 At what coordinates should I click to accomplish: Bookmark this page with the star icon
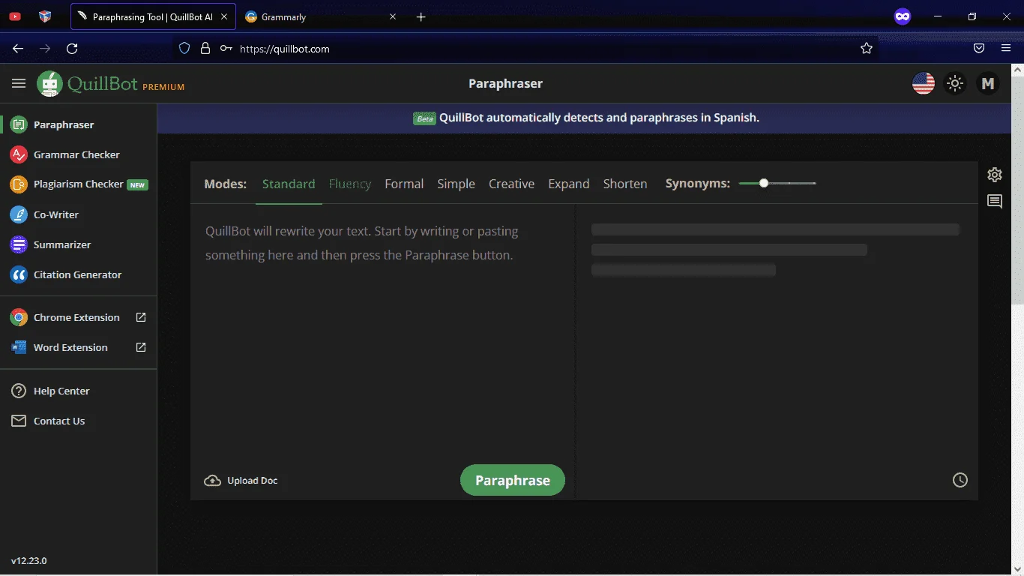[x=867, y=48]
